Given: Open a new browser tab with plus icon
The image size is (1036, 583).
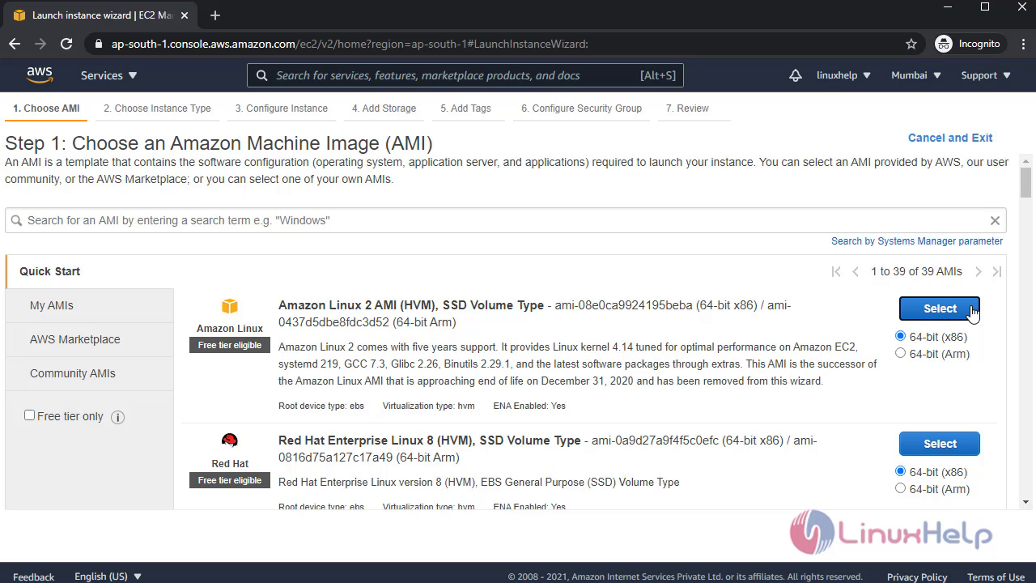Looking at the screenshot, I should tap(214, 15).
